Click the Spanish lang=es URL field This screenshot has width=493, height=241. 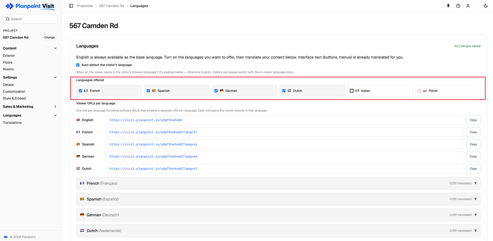point(285,144)
